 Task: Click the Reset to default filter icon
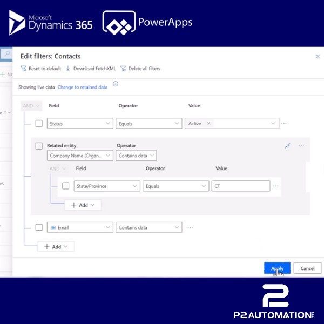tap(23, 68)
